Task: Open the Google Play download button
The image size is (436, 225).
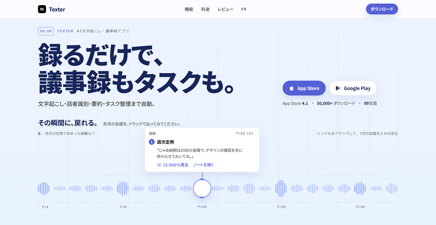Action: coord(353,88)
